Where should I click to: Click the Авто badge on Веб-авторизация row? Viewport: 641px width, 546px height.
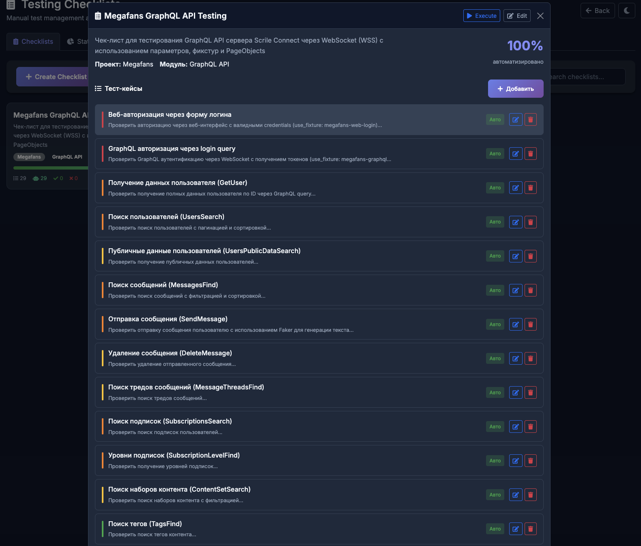pos(495,120)
